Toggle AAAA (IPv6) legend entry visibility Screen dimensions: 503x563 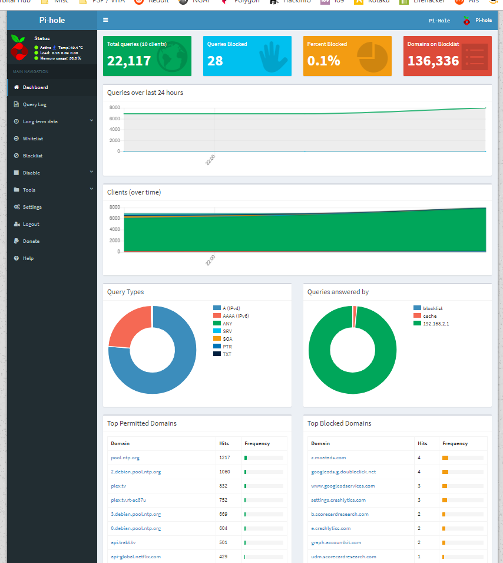(x=235, y=316)
